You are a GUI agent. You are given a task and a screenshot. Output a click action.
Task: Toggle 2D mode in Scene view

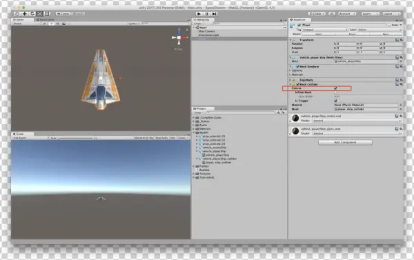tap(44, 23)
